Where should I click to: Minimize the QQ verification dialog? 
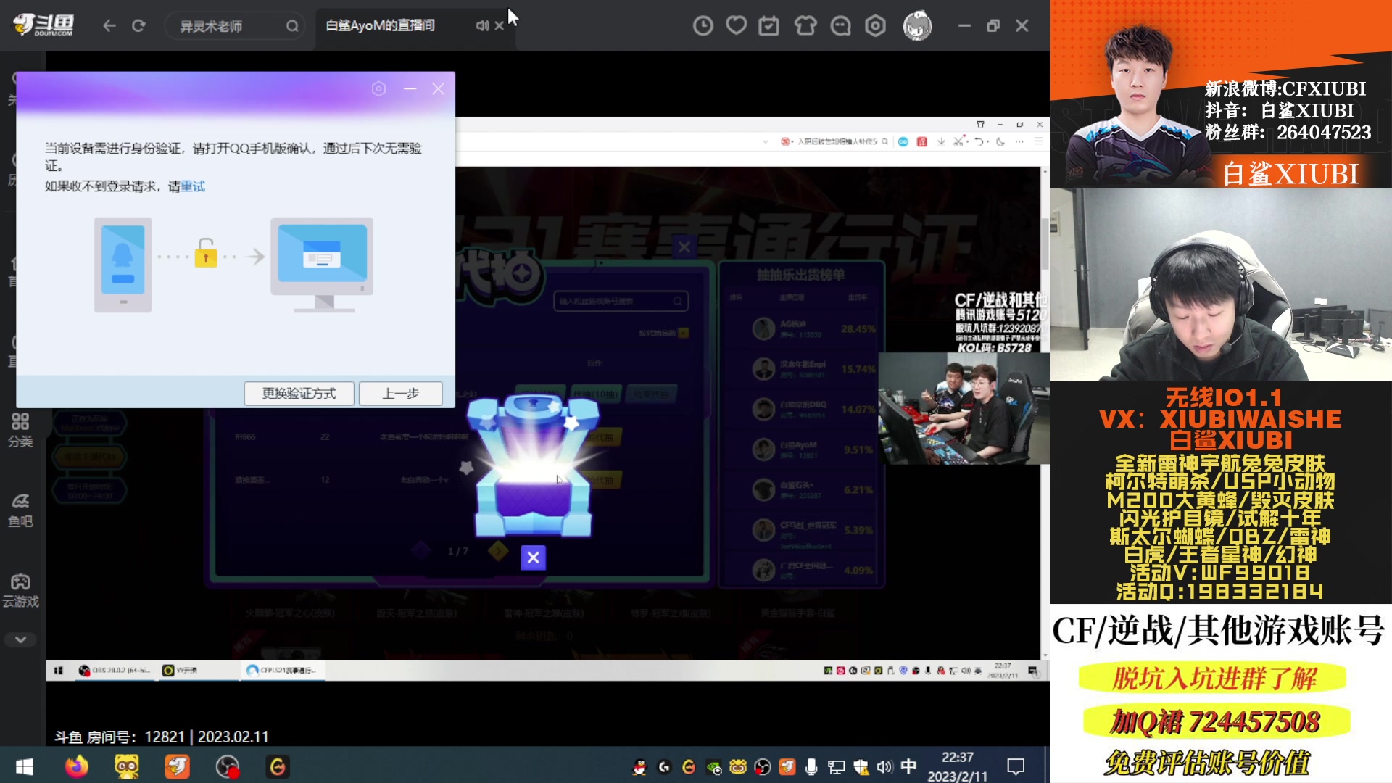tap(410, 88)
